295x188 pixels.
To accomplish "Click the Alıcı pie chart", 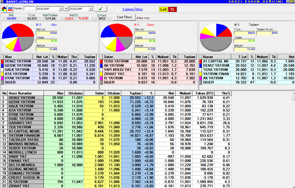I will coord(18,37).
